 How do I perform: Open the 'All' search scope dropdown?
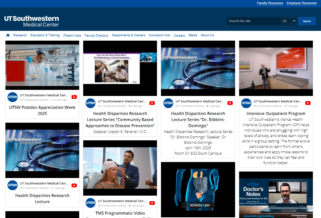[289, 21]
